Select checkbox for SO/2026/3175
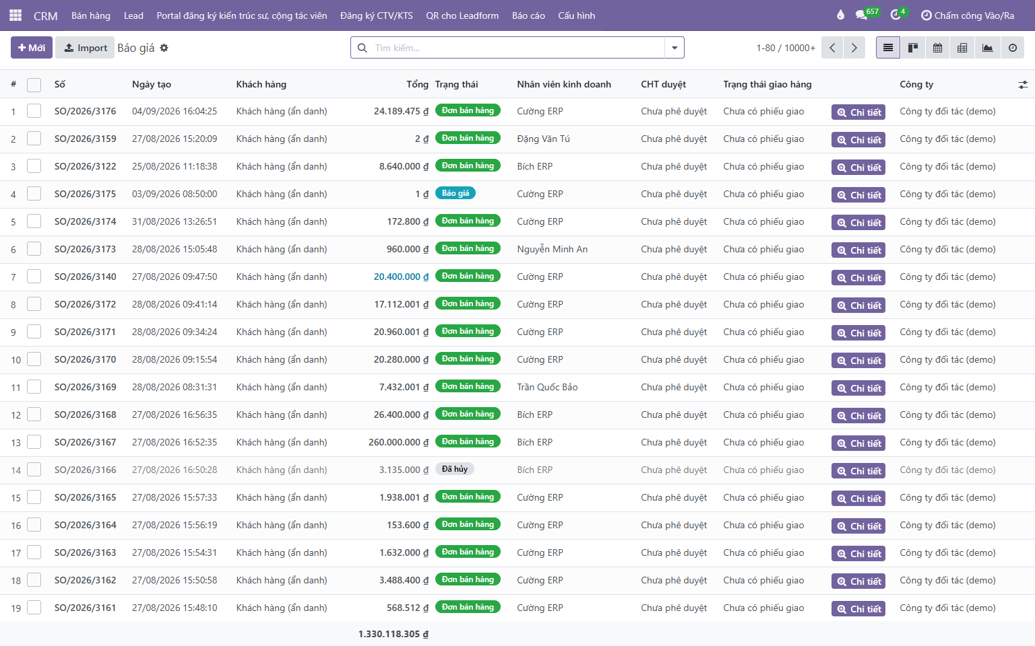This screenshot has height=646, width=1035. tap(34, 194)
